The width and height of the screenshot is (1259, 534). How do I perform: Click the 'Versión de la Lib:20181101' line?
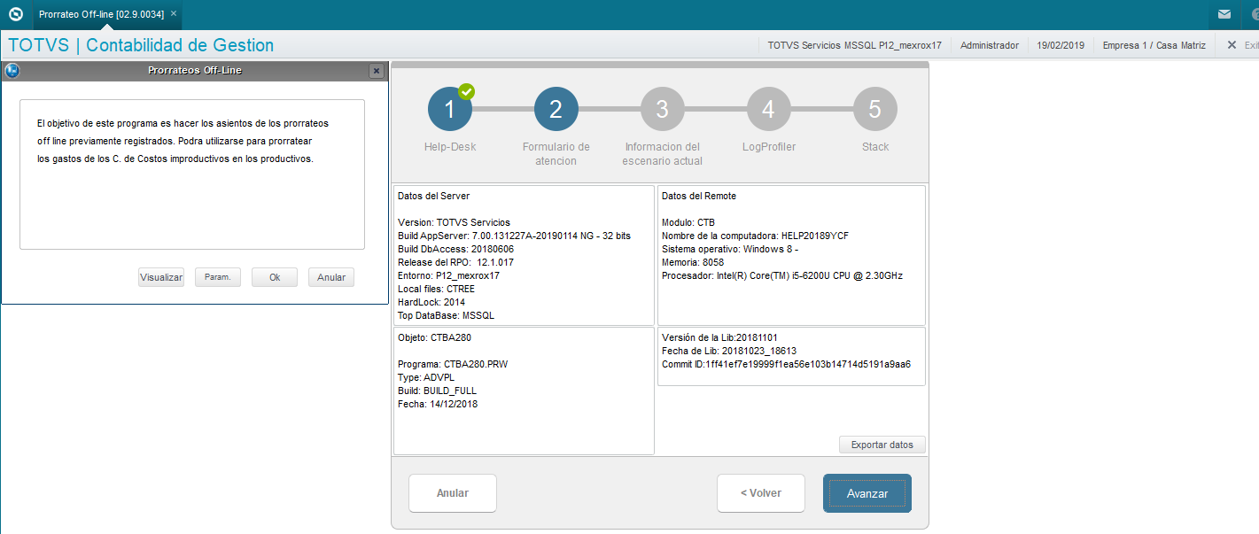pos(720,337)
